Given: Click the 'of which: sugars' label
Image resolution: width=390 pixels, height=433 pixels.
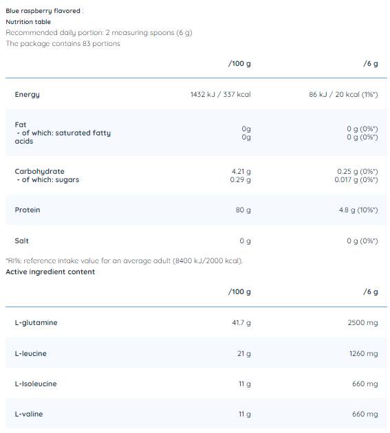Looking at the screenshot, I should 48,180.
